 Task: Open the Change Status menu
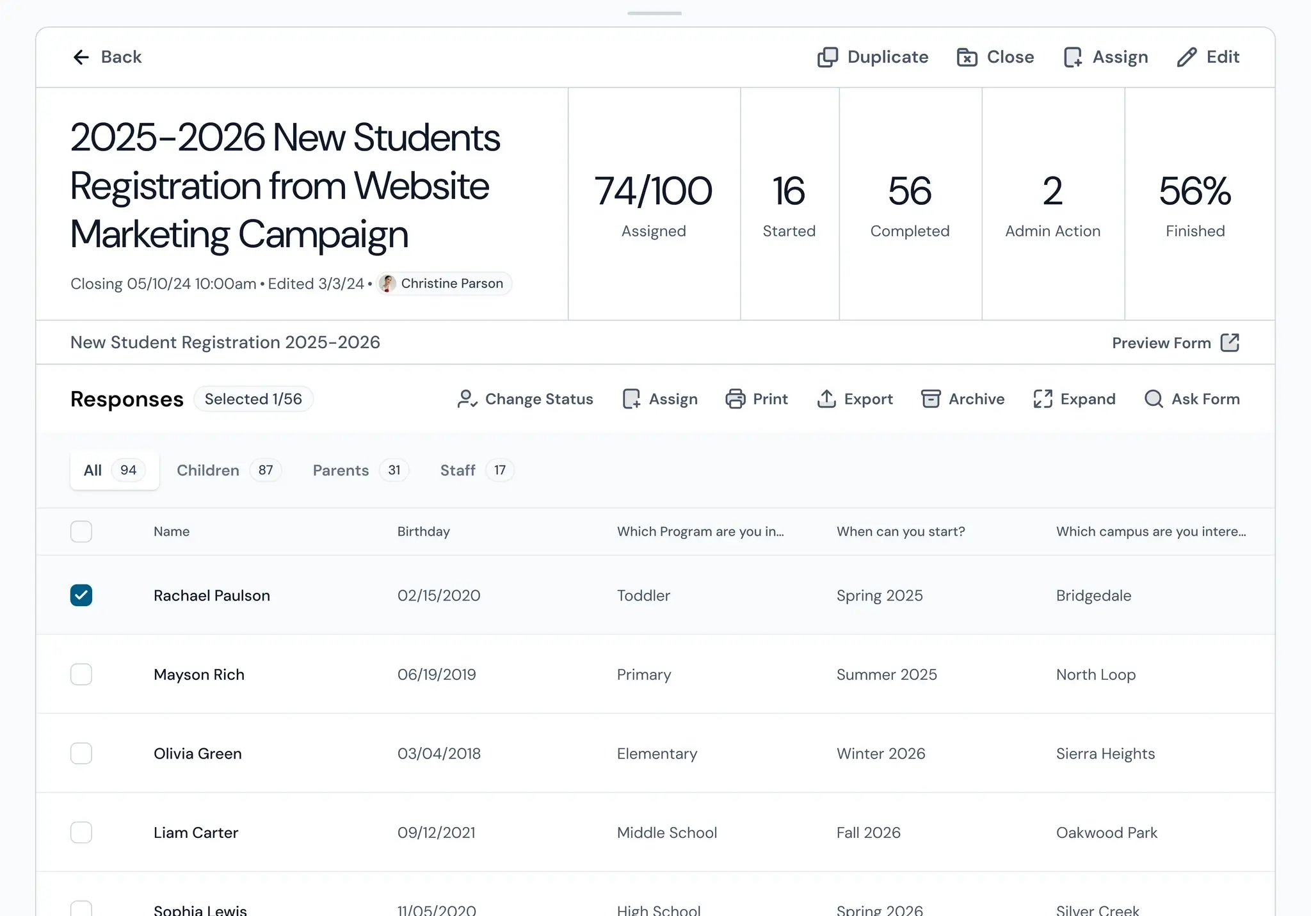pos(525,399)
